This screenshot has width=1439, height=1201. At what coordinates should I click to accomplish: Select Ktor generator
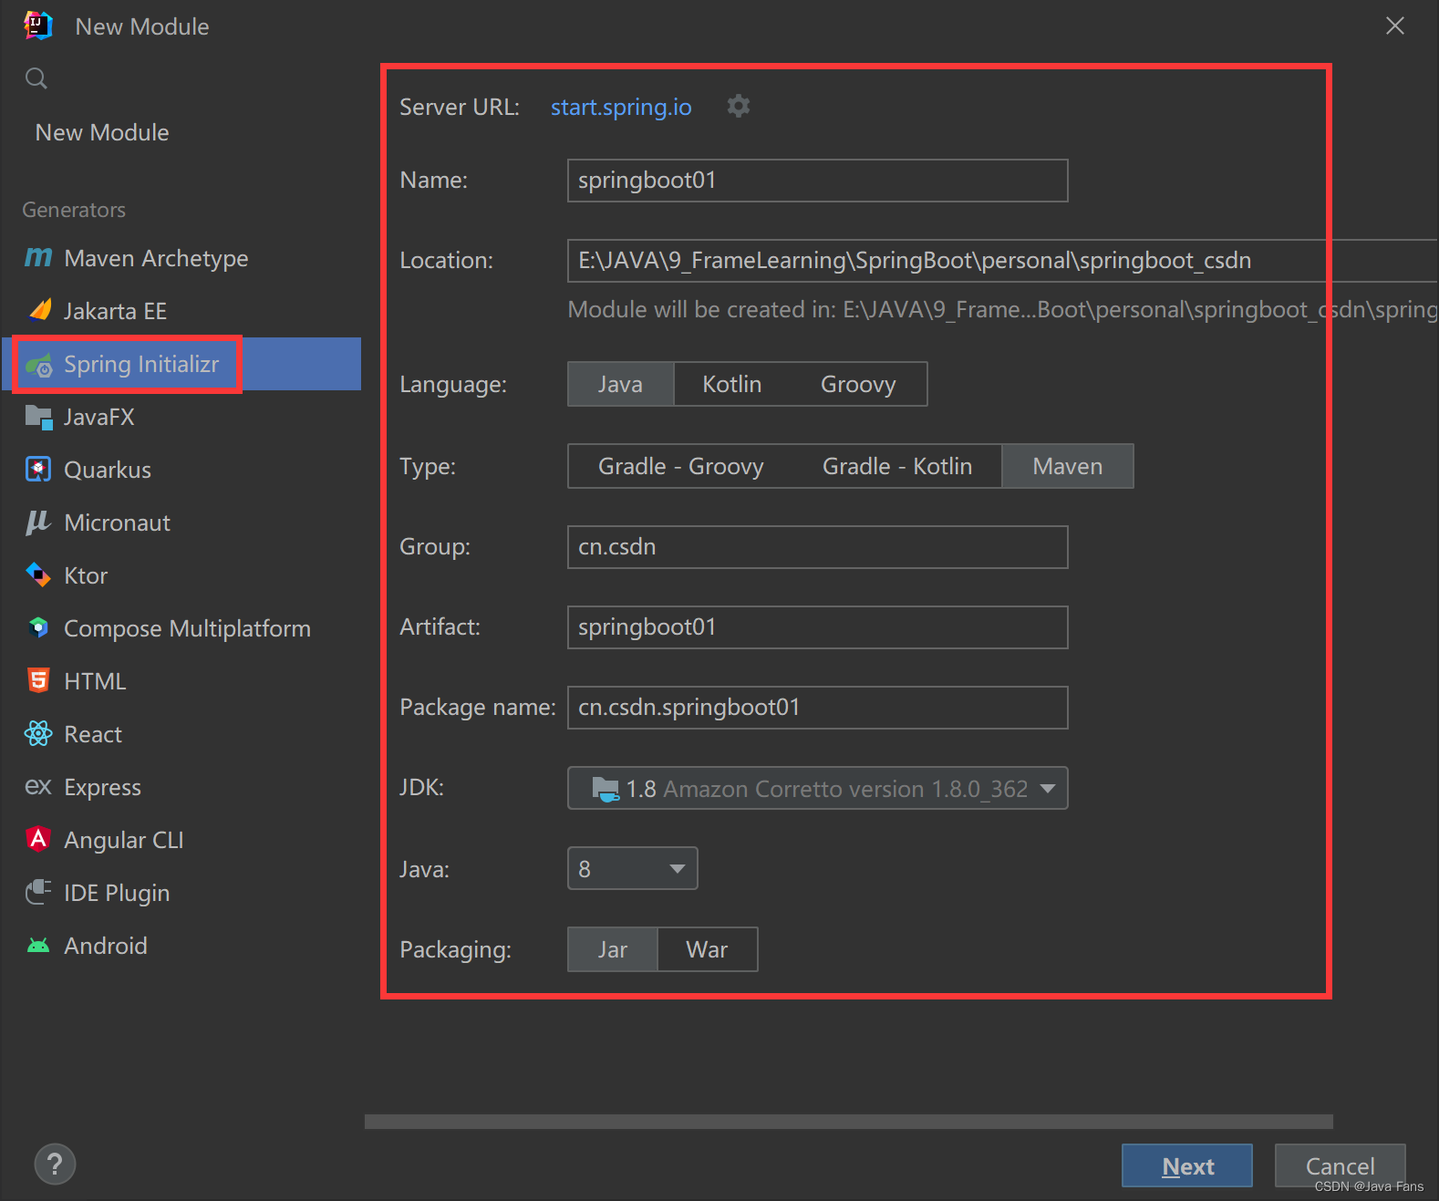(x=181, y=575)
